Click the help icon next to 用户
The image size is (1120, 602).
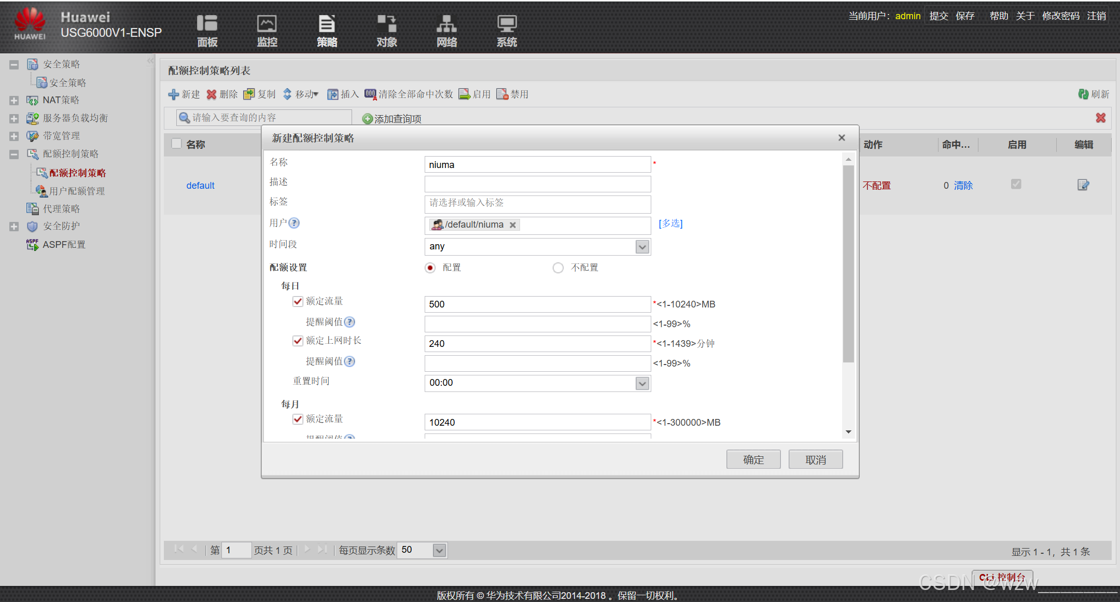294,223
